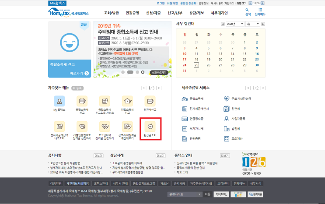Open the 전체메뉴 grid icon

point(260,10)
